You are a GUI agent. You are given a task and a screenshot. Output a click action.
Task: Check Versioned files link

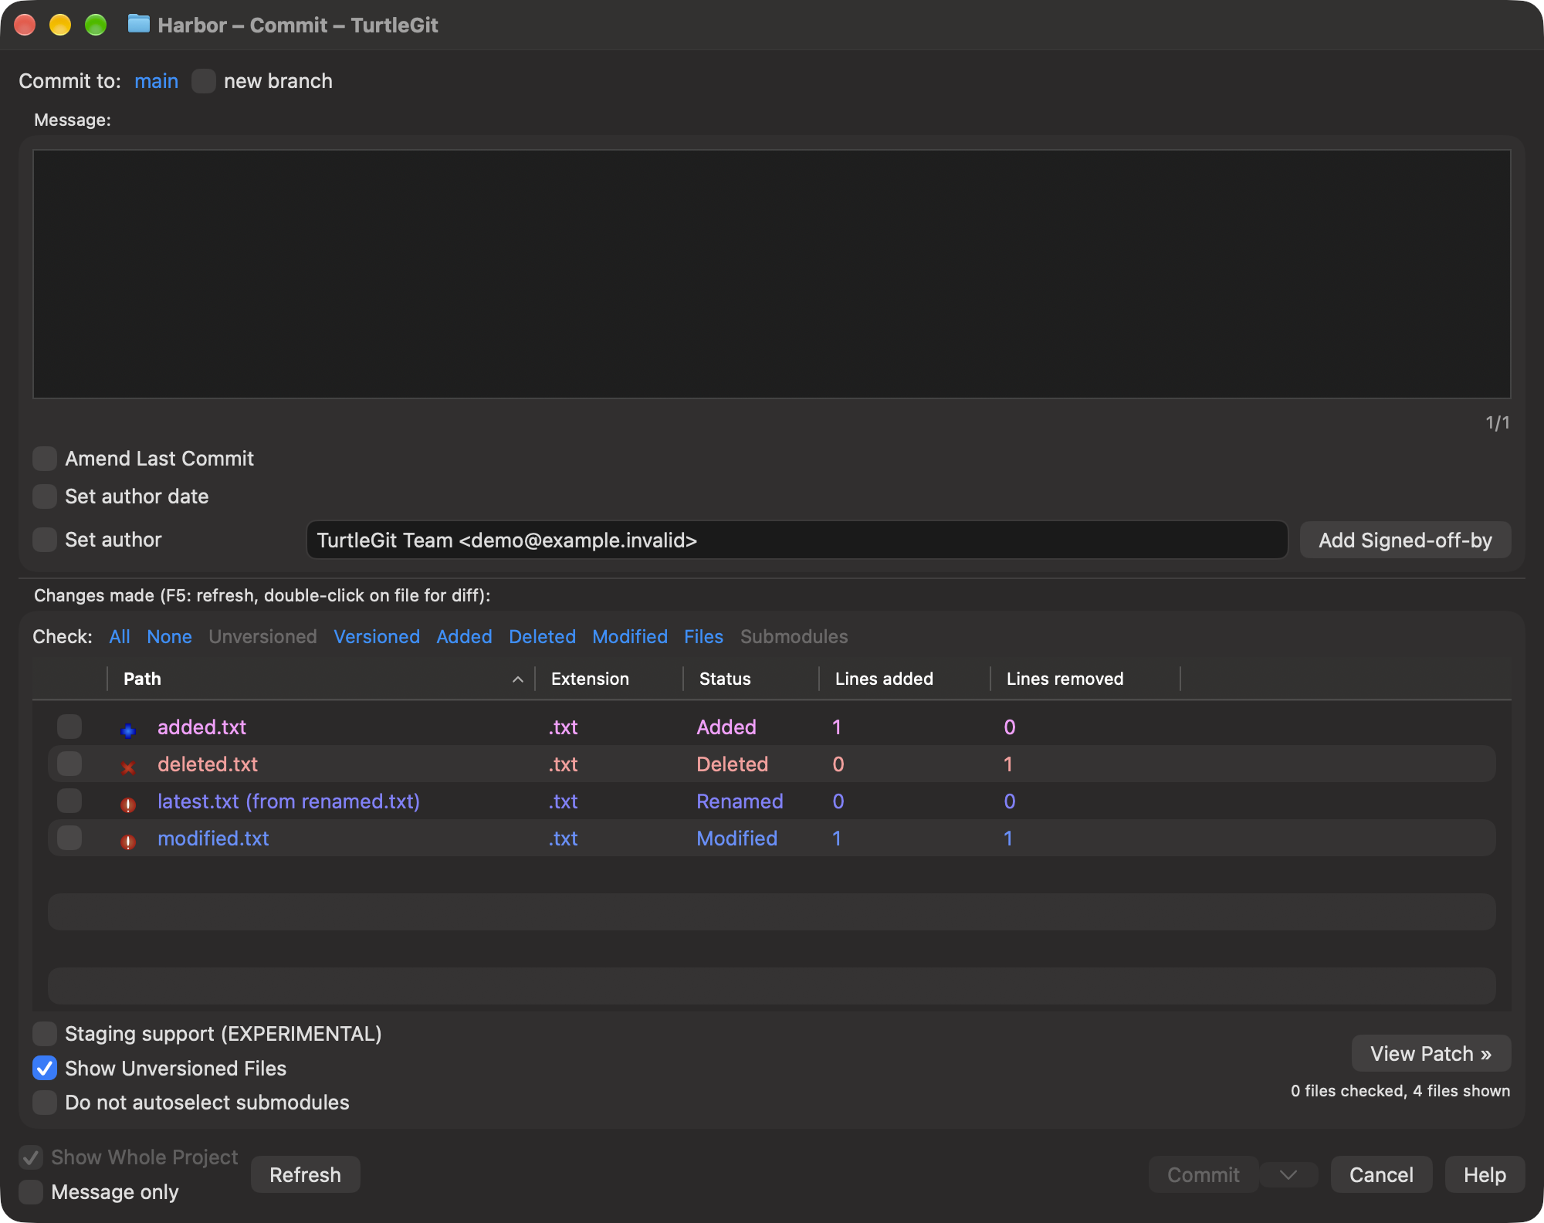tap(377, 637)
